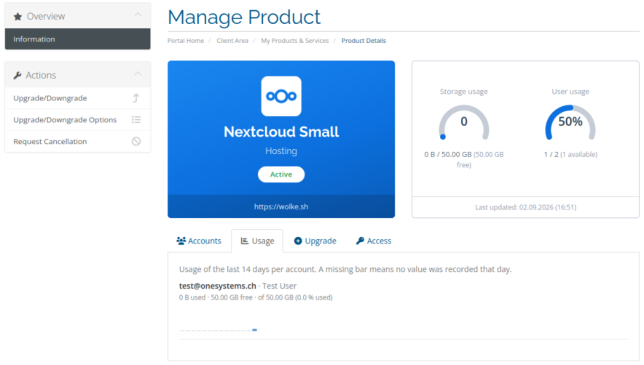Click the Manage Product page heading
Image resolution: width=644 pixels, height=365 pixels.
pyautogui.click(x=244, y=17)
